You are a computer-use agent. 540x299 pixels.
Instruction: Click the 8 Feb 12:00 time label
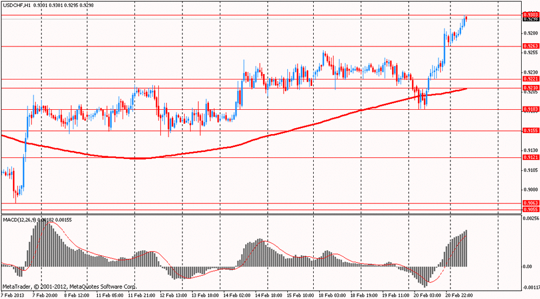tap(77, 296)
